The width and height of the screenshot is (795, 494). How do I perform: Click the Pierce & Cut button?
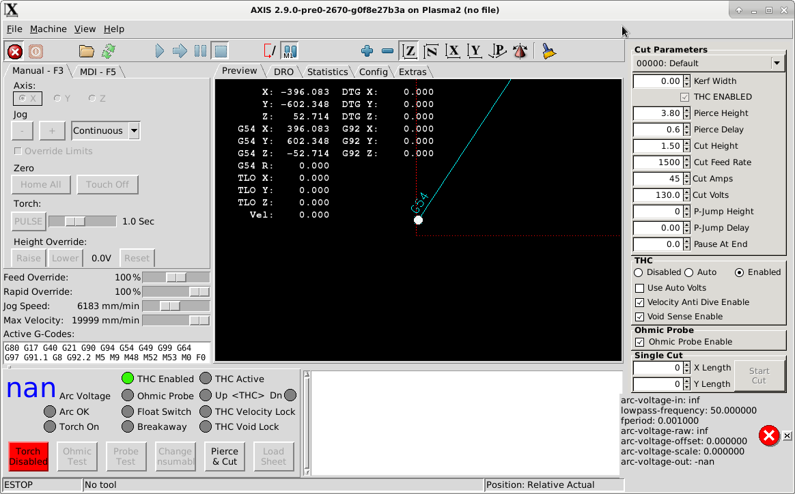click(225, 456)
